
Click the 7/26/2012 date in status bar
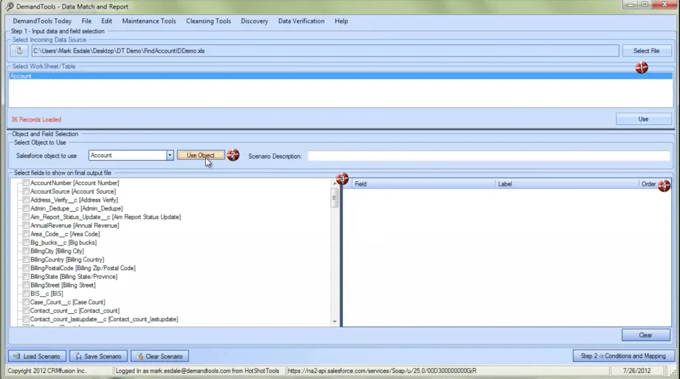click(637, 371)
